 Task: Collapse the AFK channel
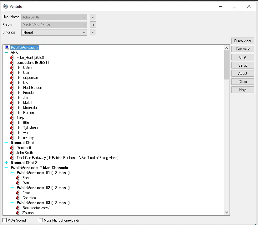click(7, 53)
